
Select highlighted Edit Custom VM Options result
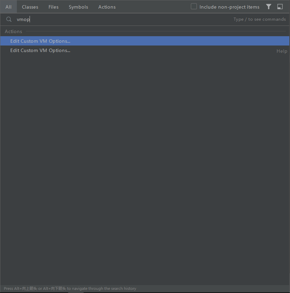pyautogui.click(x=145, y=41)
